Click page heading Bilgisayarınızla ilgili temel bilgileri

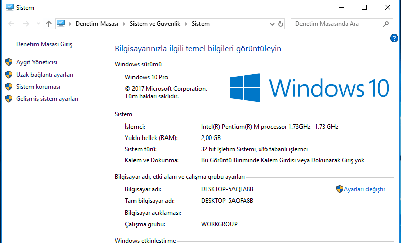coord(198,49)
